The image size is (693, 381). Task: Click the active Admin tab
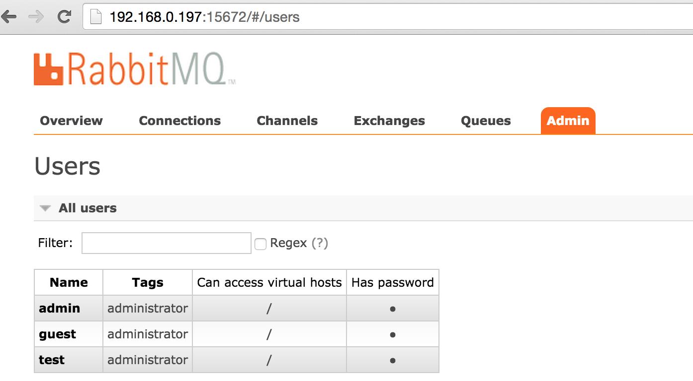[x=568, y=121]
